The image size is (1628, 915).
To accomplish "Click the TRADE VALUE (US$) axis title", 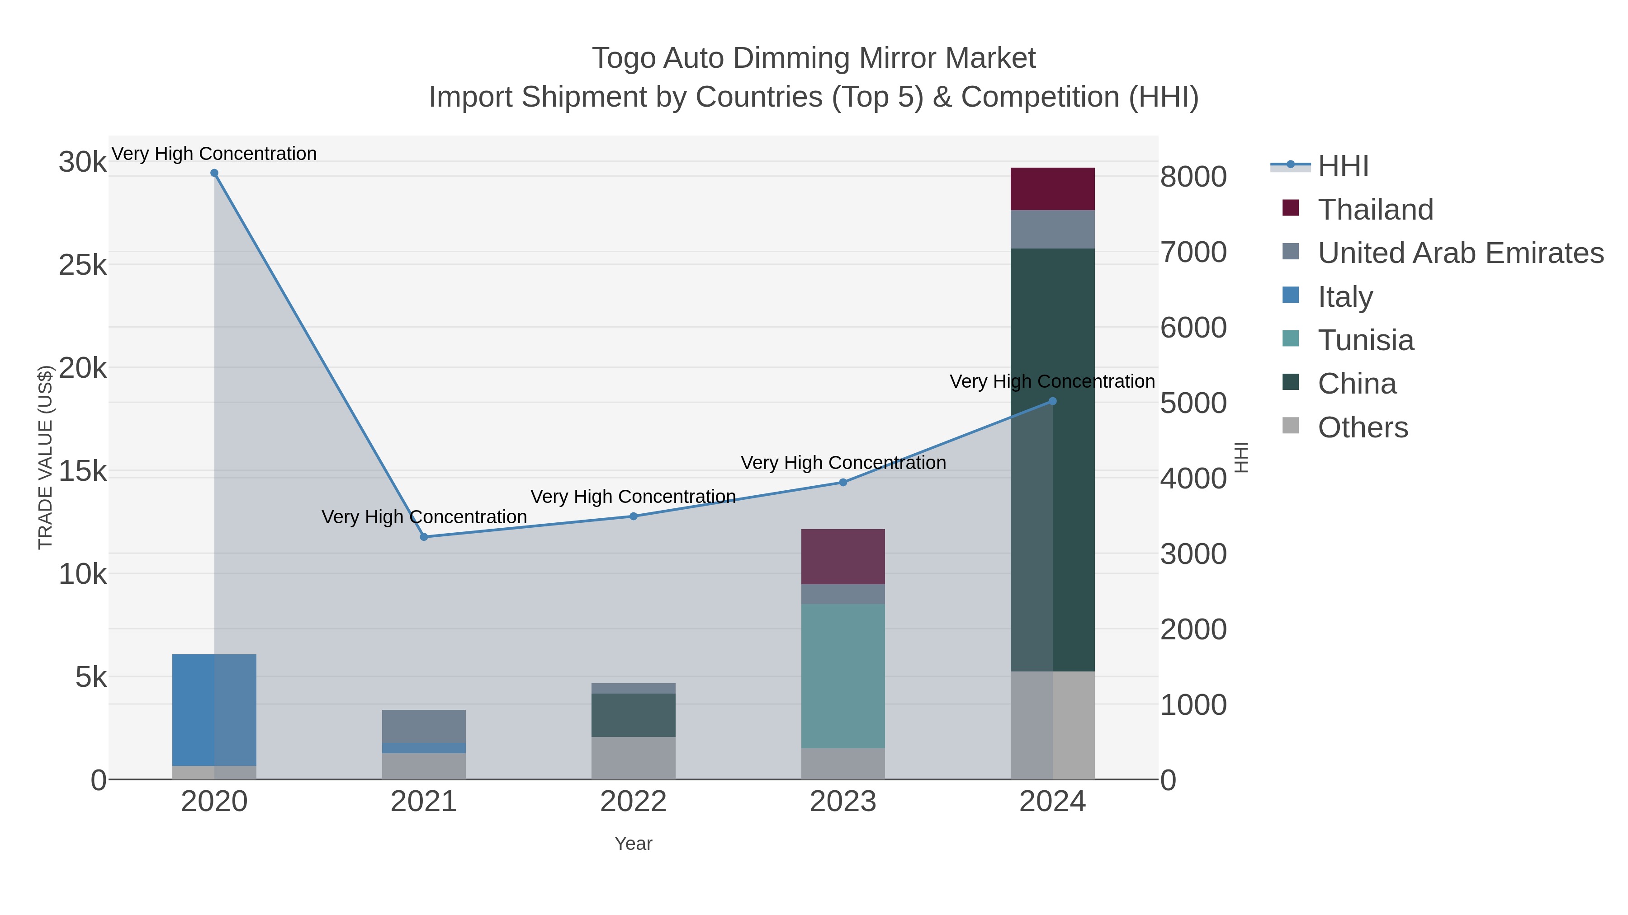I will coord(46,457).
